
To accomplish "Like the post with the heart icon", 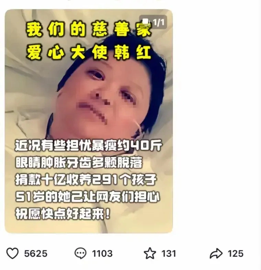I will pyautogui.click(x=12, y=253).
